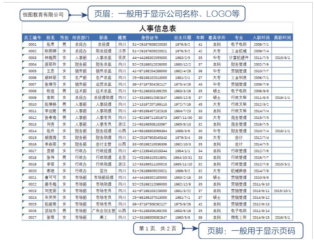Select the job cell '销售总监'
The width and height of the screenshot is (314, 241).
(103, 71)
